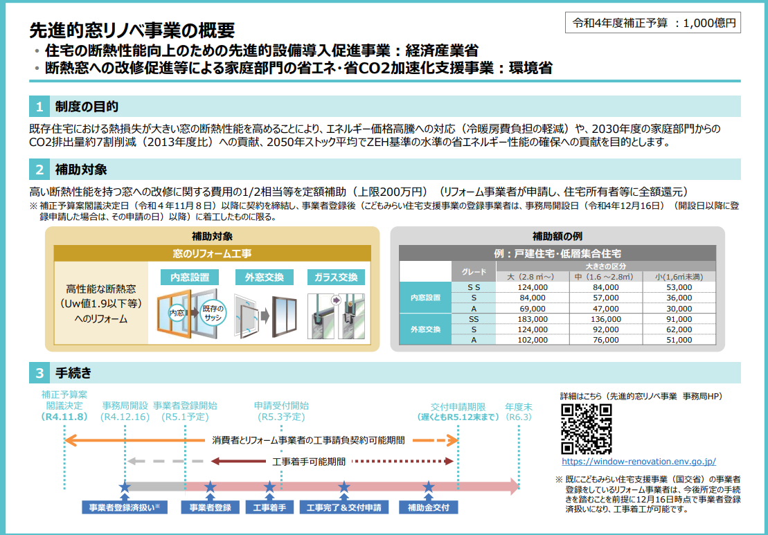Click the 91,000 cell
Image resolution: width=768 pixels, height=535 pixels.
(x=679, y=319)
